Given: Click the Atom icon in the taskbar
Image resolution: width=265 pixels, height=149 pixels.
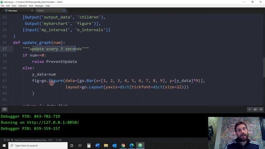Looking at the screenshot, I should tap(140, 145).
